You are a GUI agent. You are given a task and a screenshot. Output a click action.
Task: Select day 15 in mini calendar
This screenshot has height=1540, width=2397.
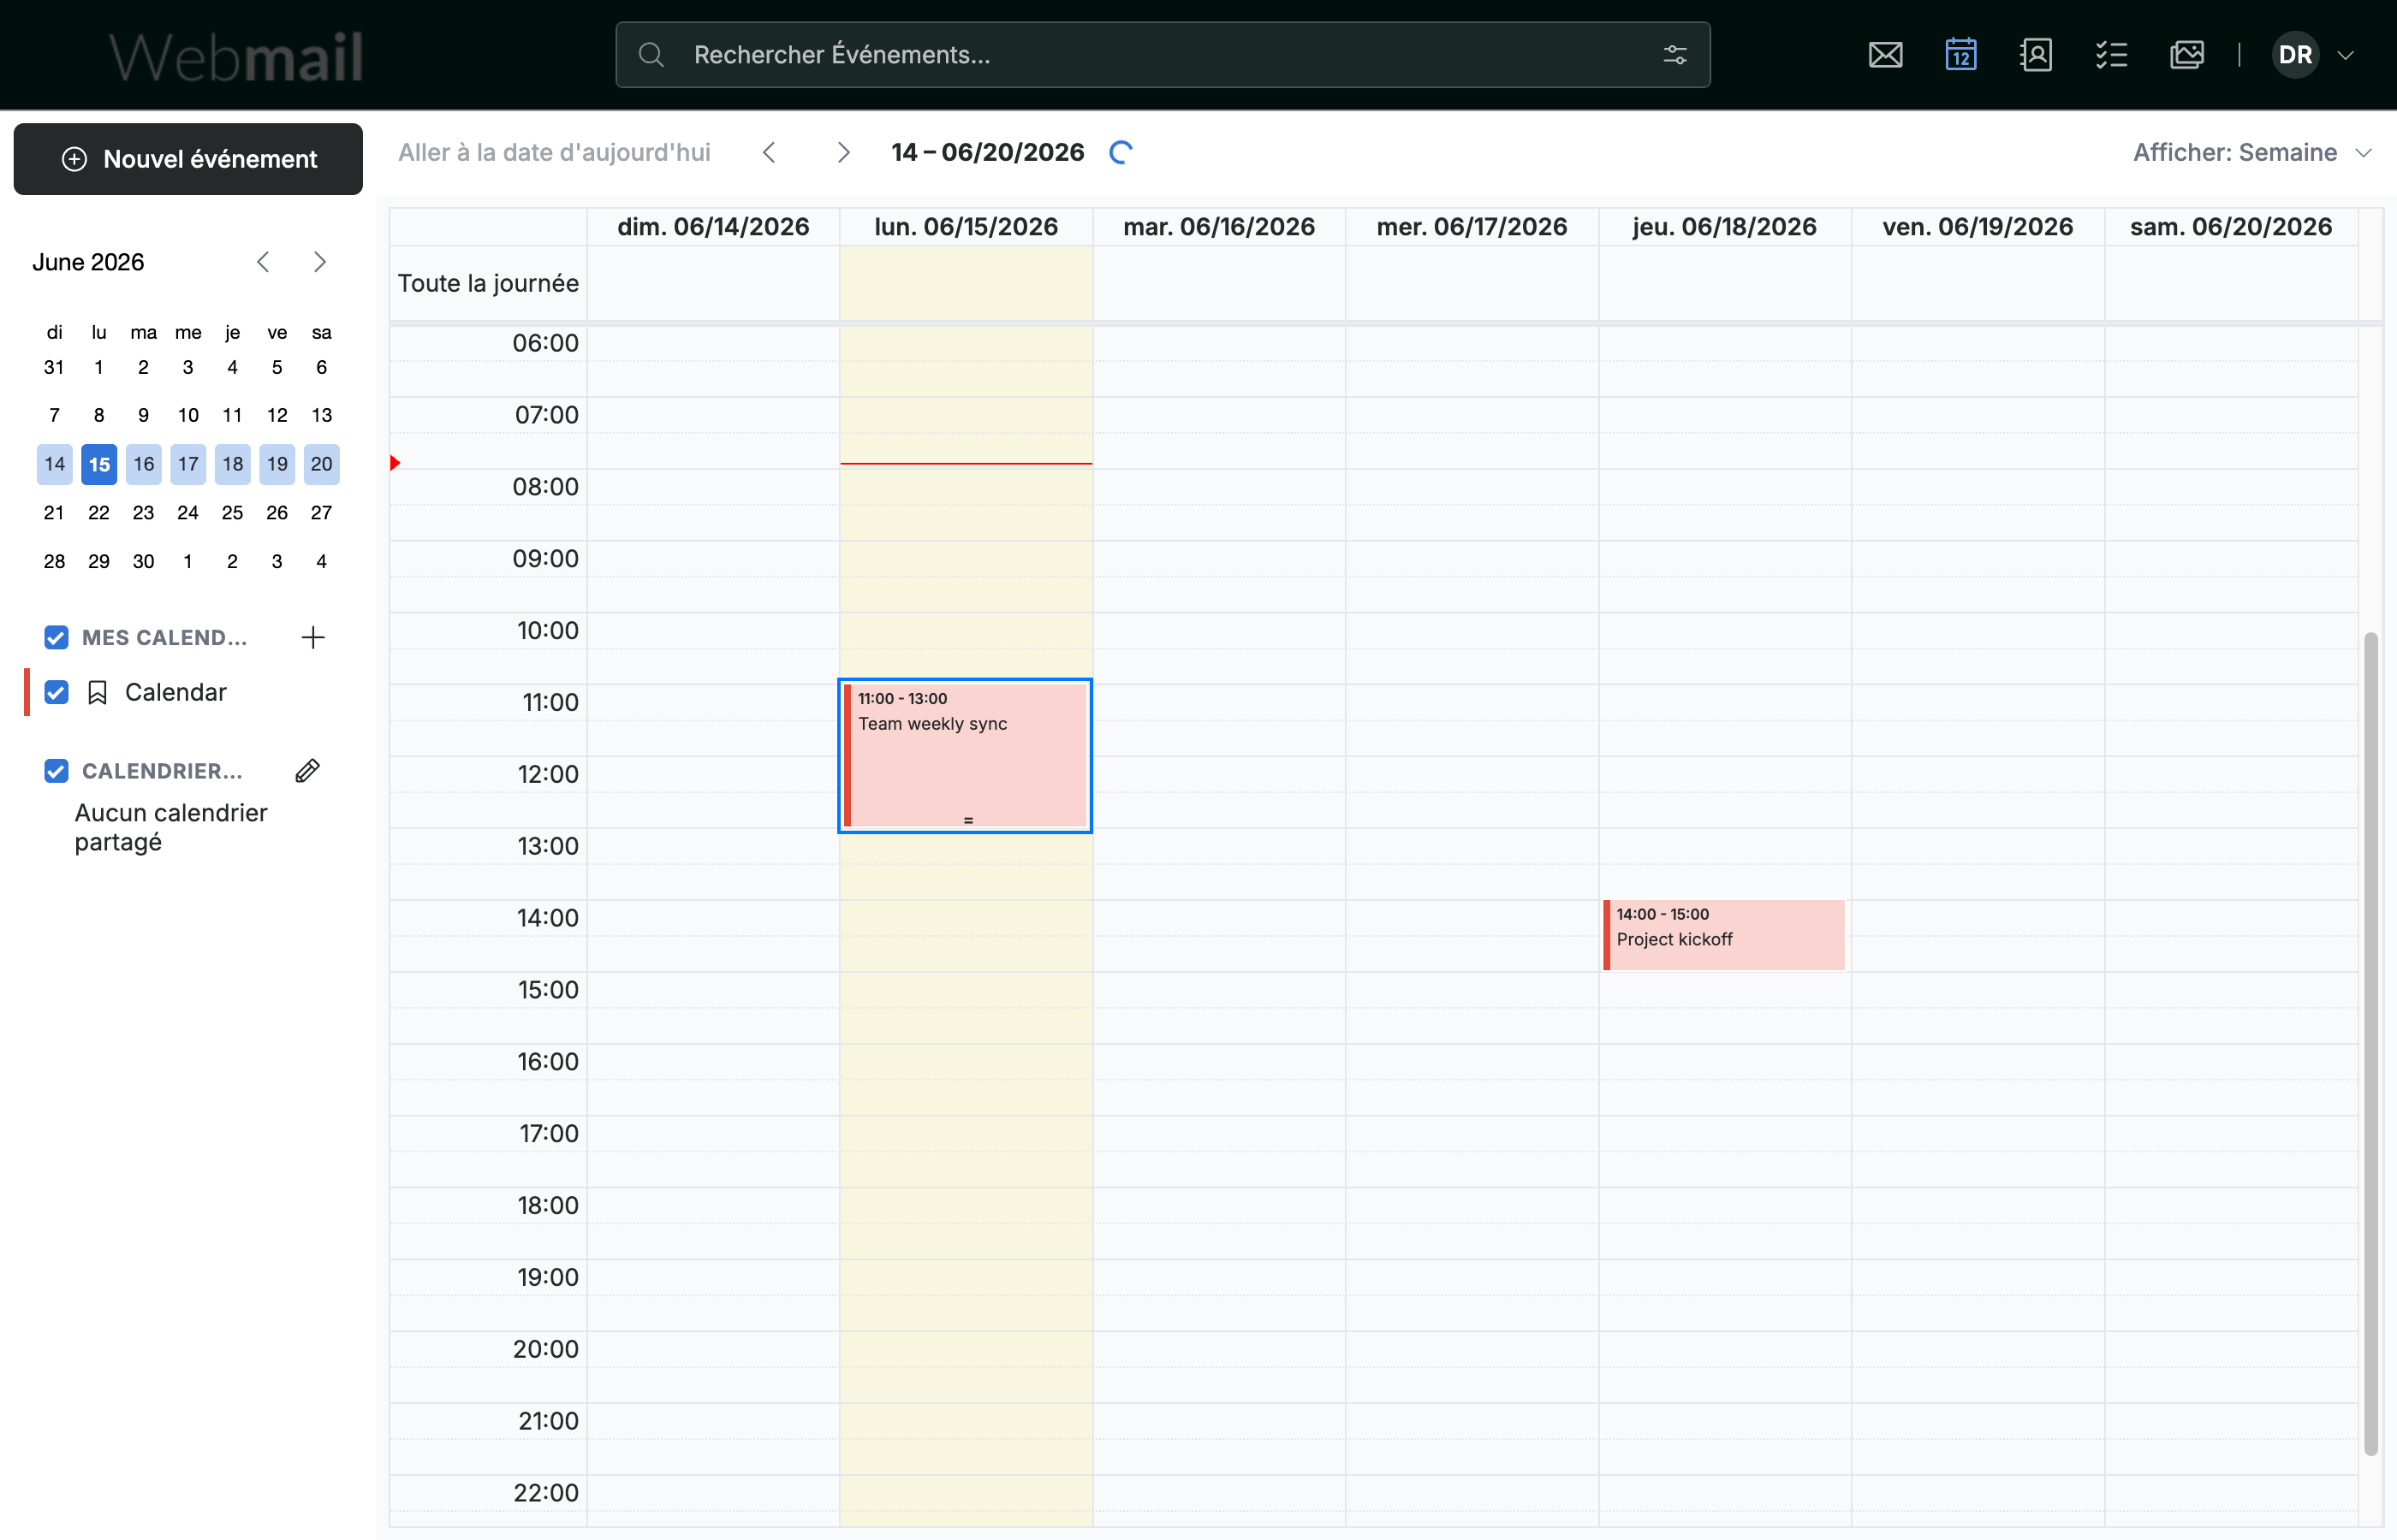coord(99,464)
